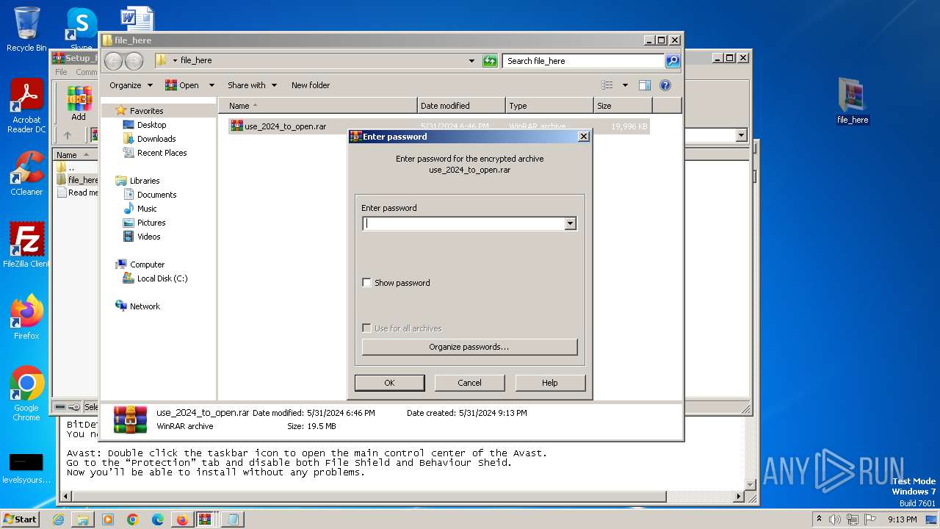
Task: Click the WinRAR Add toolbar icon
Action: pyautogui.click(x=79, y=104)
